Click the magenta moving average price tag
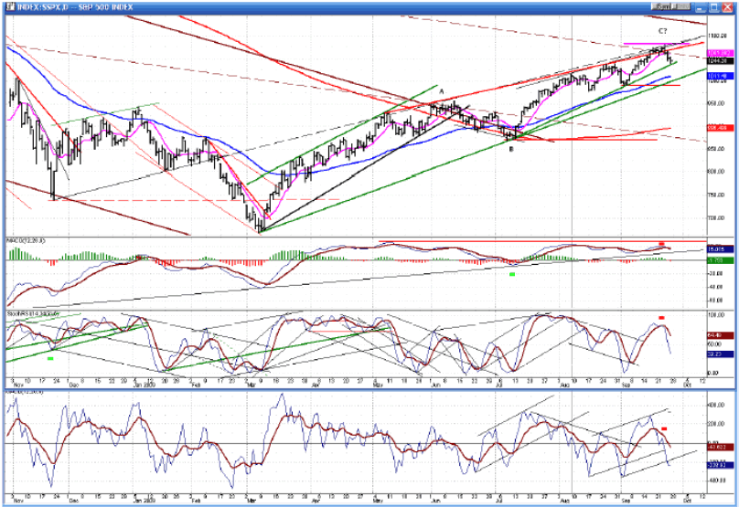 pyautogui.click(x=720, y=54)
